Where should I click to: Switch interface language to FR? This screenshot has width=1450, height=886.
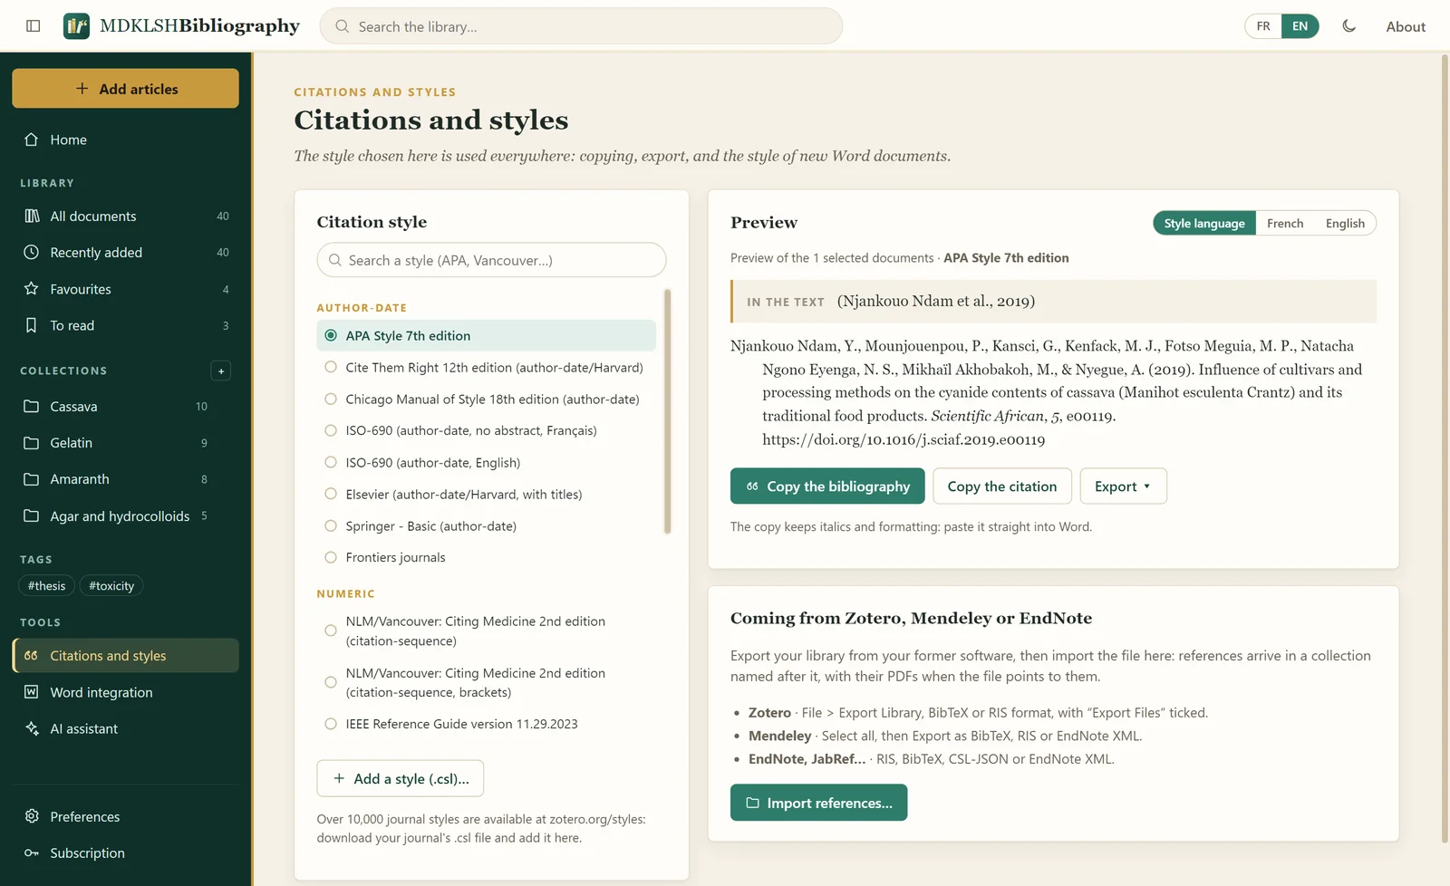tap(1263, 26)
